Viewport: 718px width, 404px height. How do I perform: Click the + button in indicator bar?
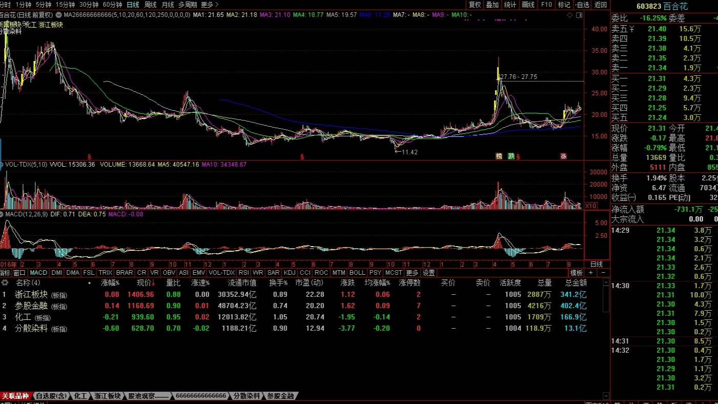click(591, 273)
